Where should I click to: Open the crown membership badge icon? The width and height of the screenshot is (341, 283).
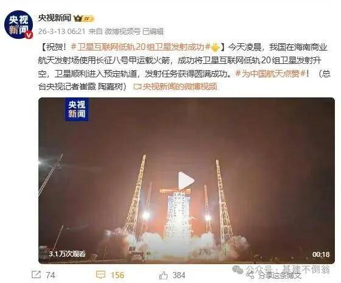tap(78, 18)
